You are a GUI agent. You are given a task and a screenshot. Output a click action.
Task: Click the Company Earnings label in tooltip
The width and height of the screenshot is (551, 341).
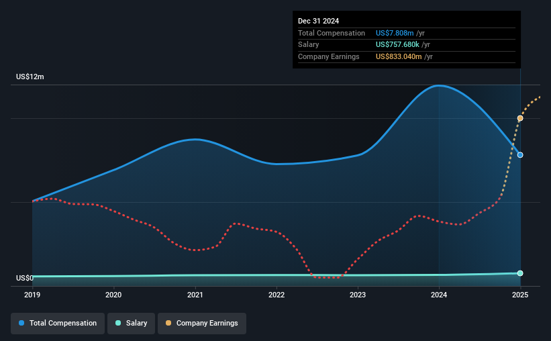point(329,56)
